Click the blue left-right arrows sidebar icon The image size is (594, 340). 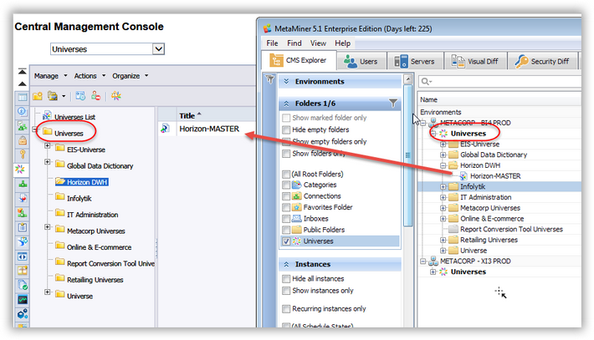pyautogui.click(x=23, y=256)
